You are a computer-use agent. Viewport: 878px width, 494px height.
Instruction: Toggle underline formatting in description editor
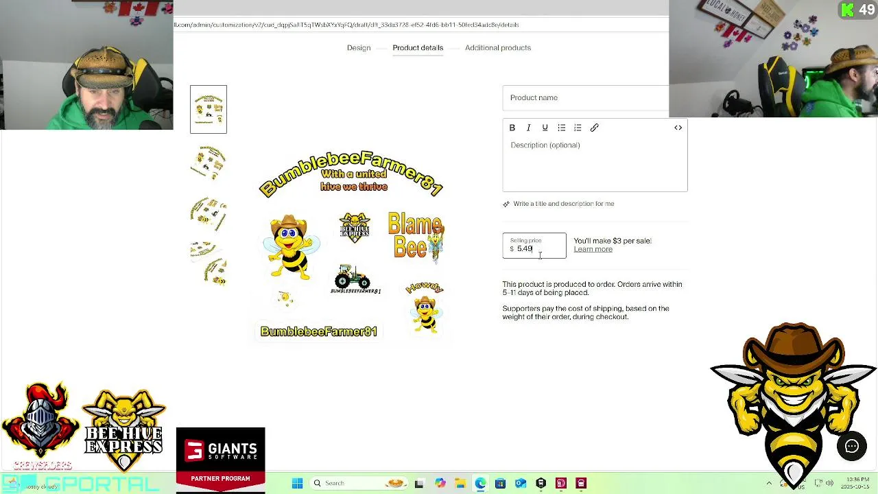pyautogui.click(x=545, y=128)
